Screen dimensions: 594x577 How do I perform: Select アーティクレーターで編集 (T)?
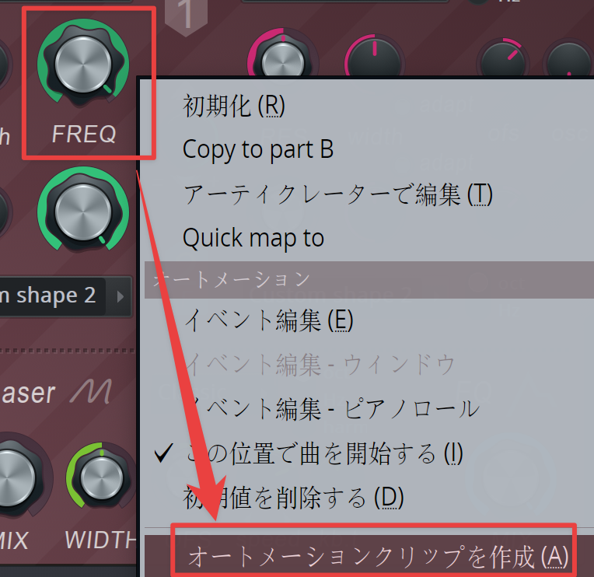(337, 194)
